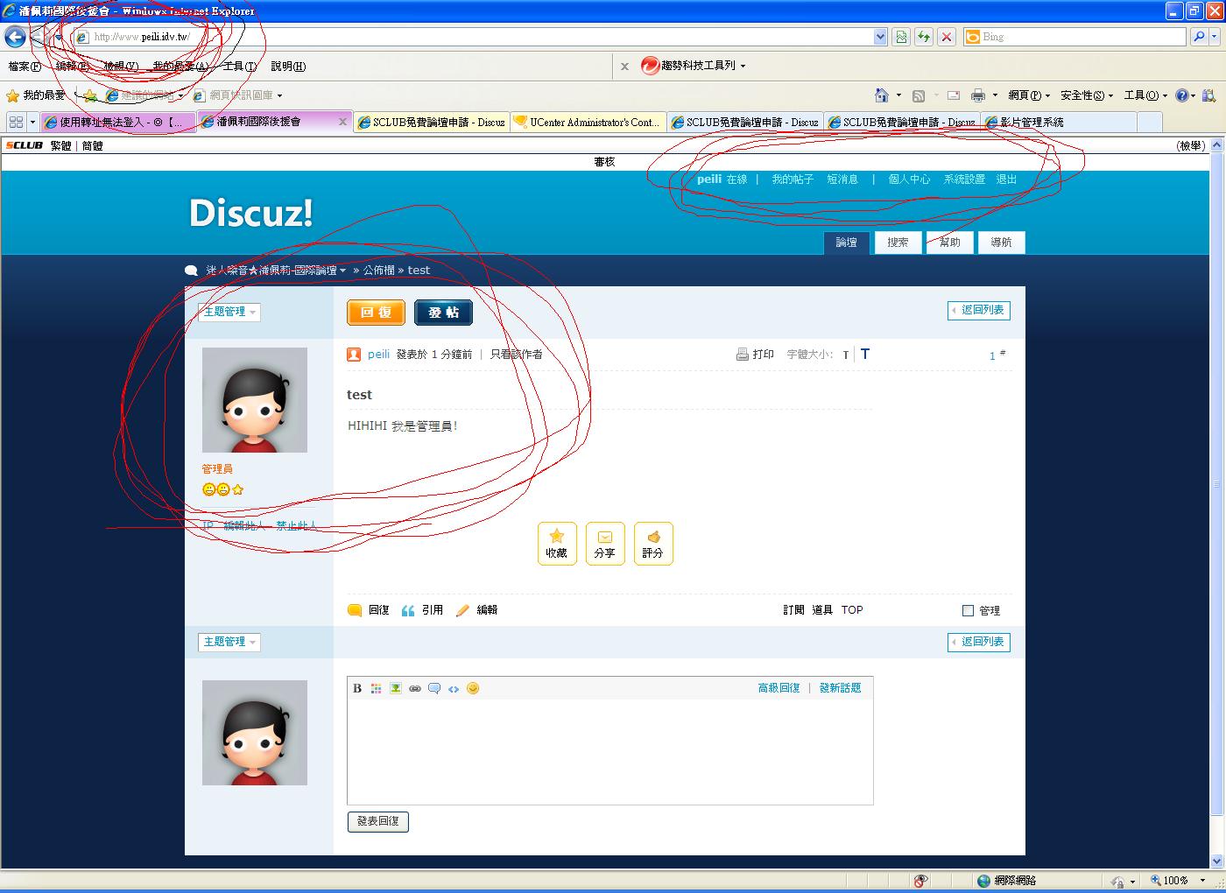Open Quick Tabs grid icon
Screen dimensions: 1226x893
[16, 122]
